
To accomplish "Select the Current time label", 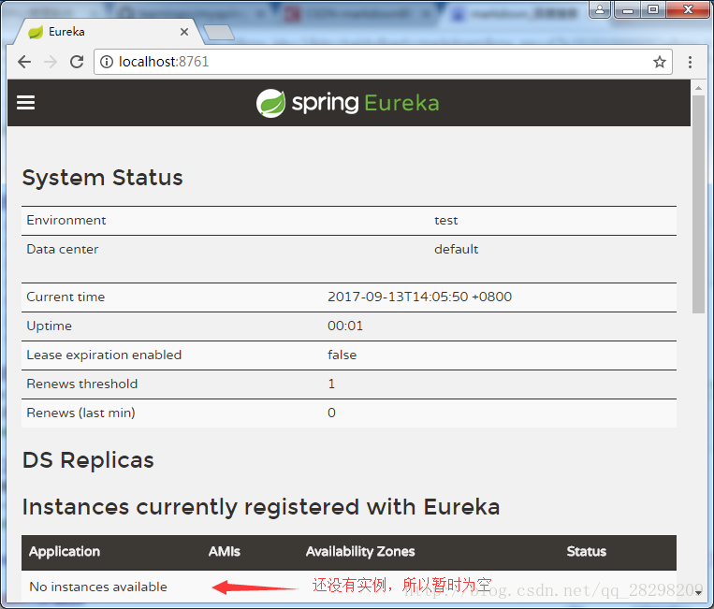I will pyautogui.click(x=66, y=297).
